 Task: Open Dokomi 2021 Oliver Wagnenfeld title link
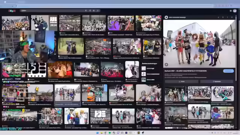click(185, 71)
